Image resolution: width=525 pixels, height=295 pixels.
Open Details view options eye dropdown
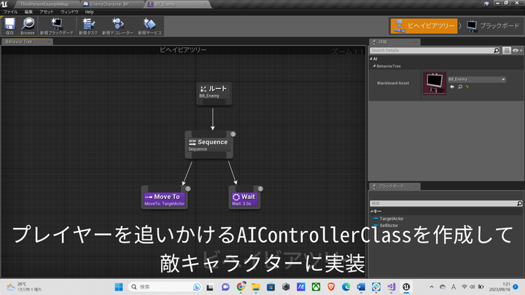517,50
